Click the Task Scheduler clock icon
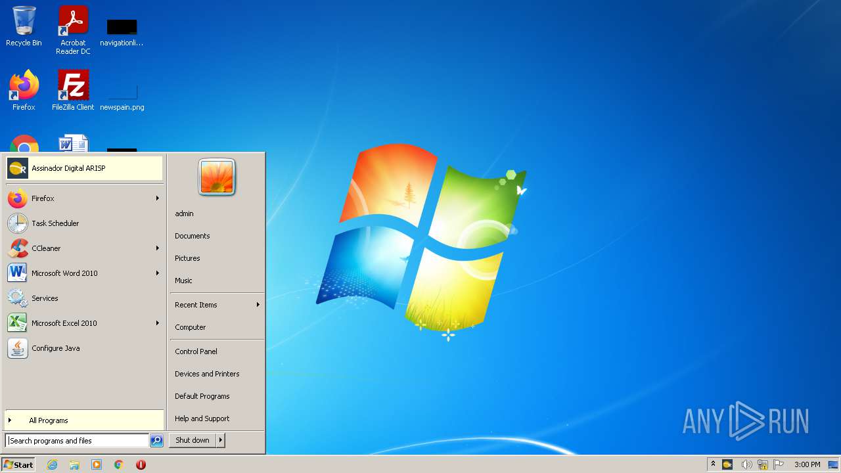This screenshot has height=473, width=841. coord(18,223)
